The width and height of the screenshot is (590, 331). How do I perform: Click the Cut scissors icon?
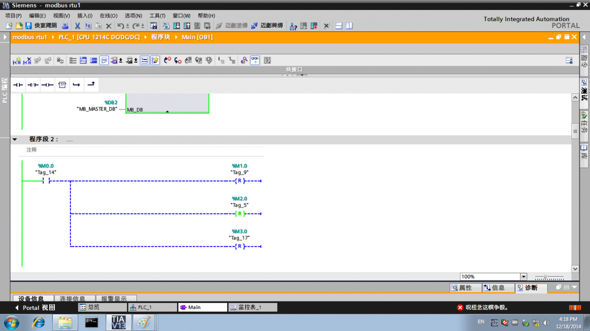pyautogui.click(x=77, y=26)
